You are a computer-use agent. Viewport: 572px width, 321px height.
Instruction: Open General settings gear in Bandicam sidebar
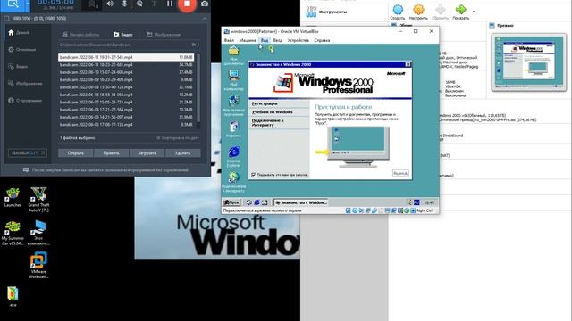pos(21,50)
